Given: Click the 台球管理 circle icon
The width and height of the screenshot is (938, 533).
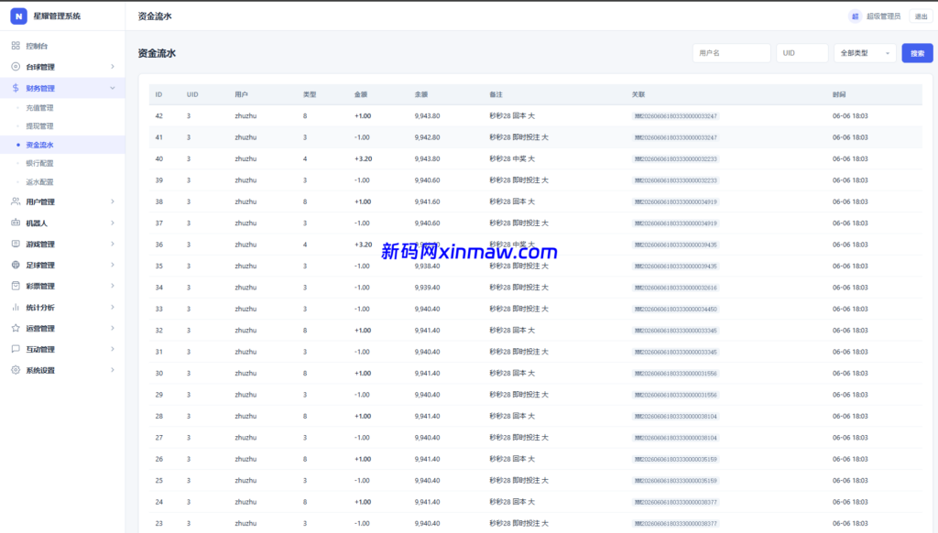Looking at the screenshot, I should 16,67.
